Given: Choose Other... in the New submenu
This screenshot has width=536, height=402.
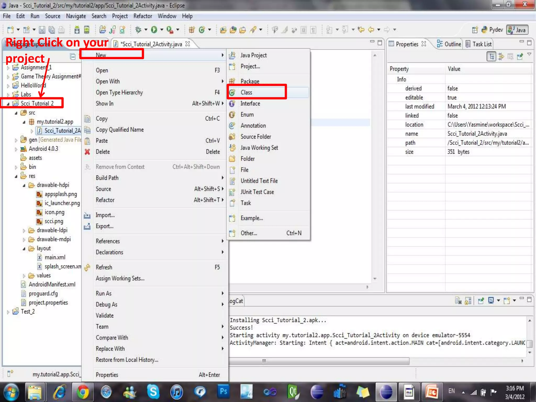Looking at the screenshot, I should [268, 233].
